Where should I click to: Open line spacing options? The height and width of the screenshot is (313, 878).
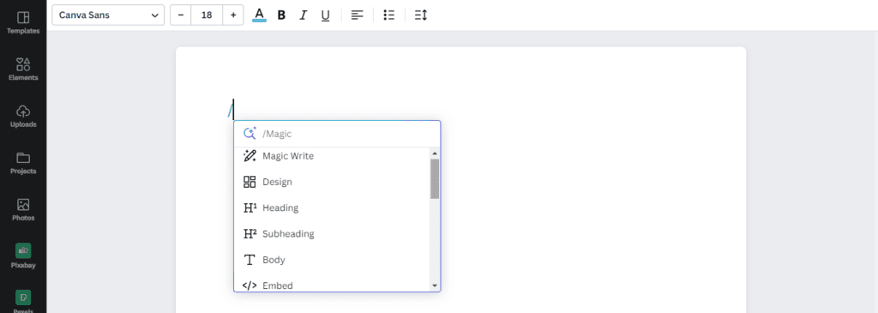420,15
